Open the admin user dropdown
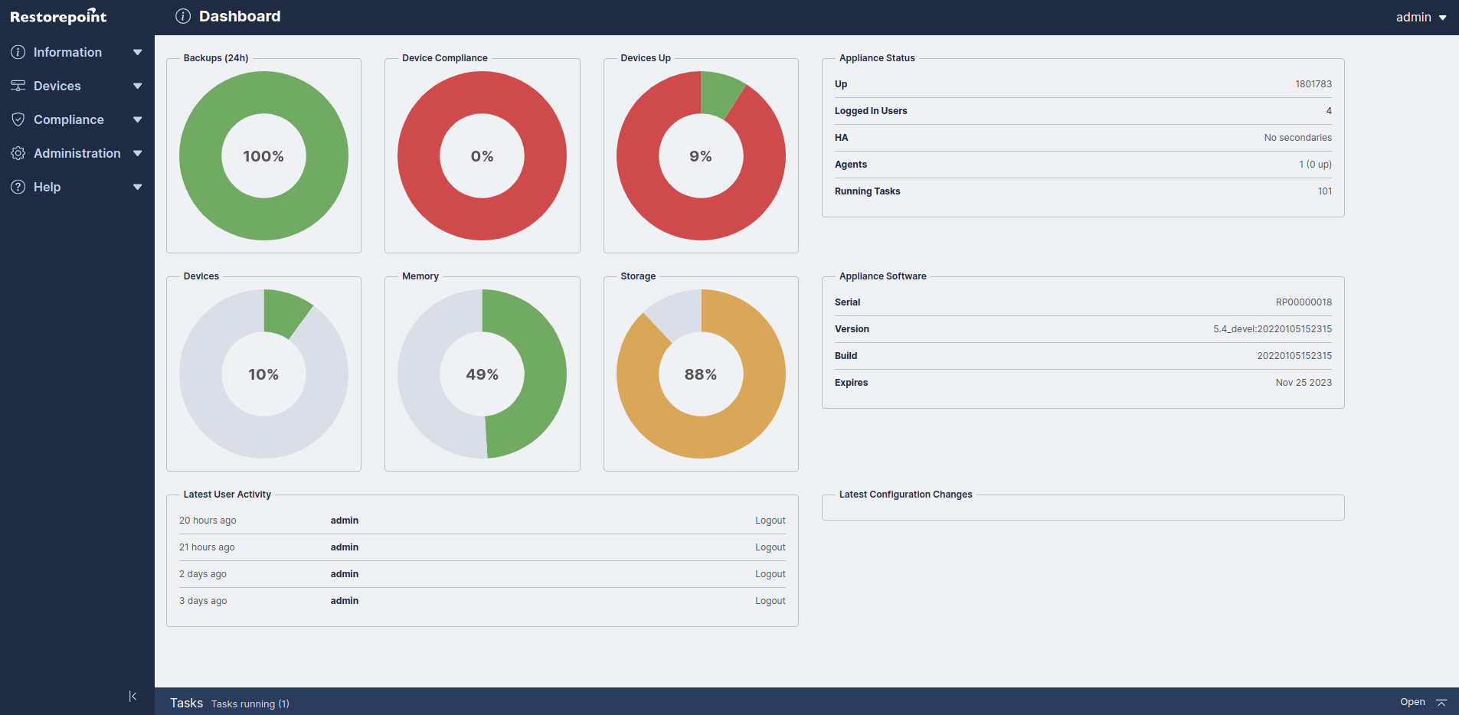The height and width of the screenshot is (715, 1459). (1421, 17)
